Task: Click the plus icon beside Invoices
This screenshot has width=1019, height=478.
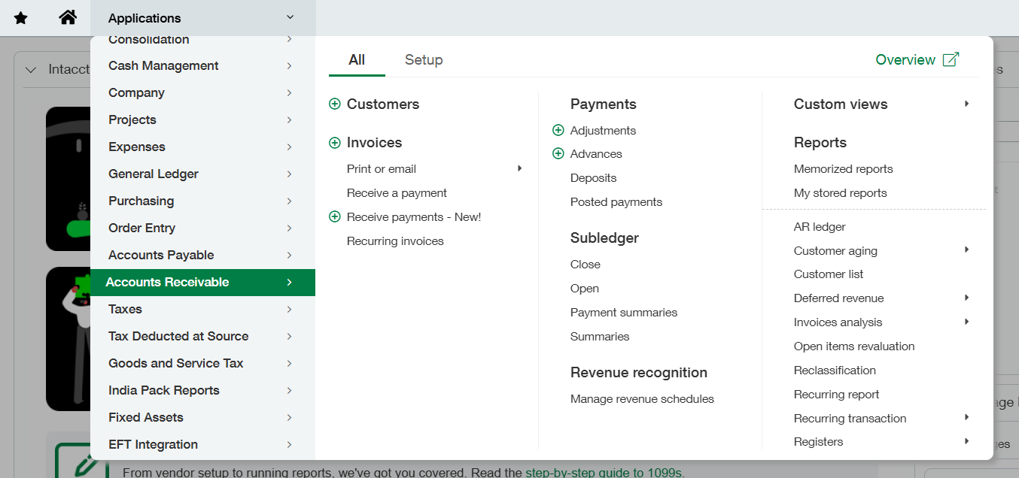Action: (x=335, y=143)
